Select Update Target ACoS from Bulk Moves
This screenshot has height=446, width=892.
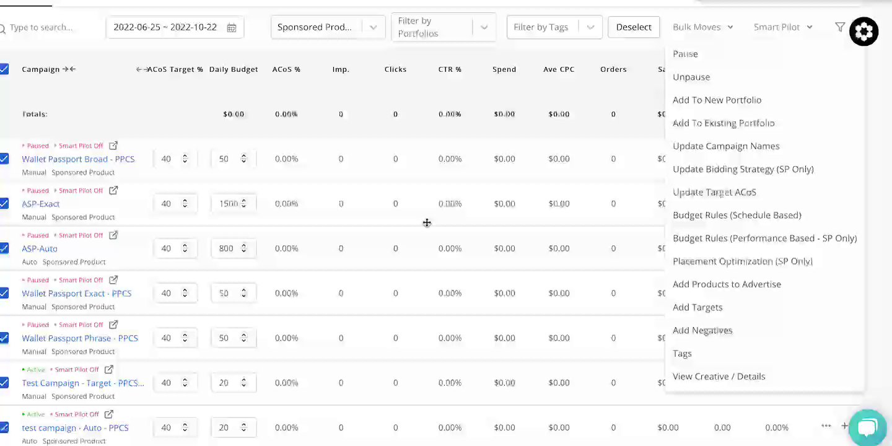point(714,192)
